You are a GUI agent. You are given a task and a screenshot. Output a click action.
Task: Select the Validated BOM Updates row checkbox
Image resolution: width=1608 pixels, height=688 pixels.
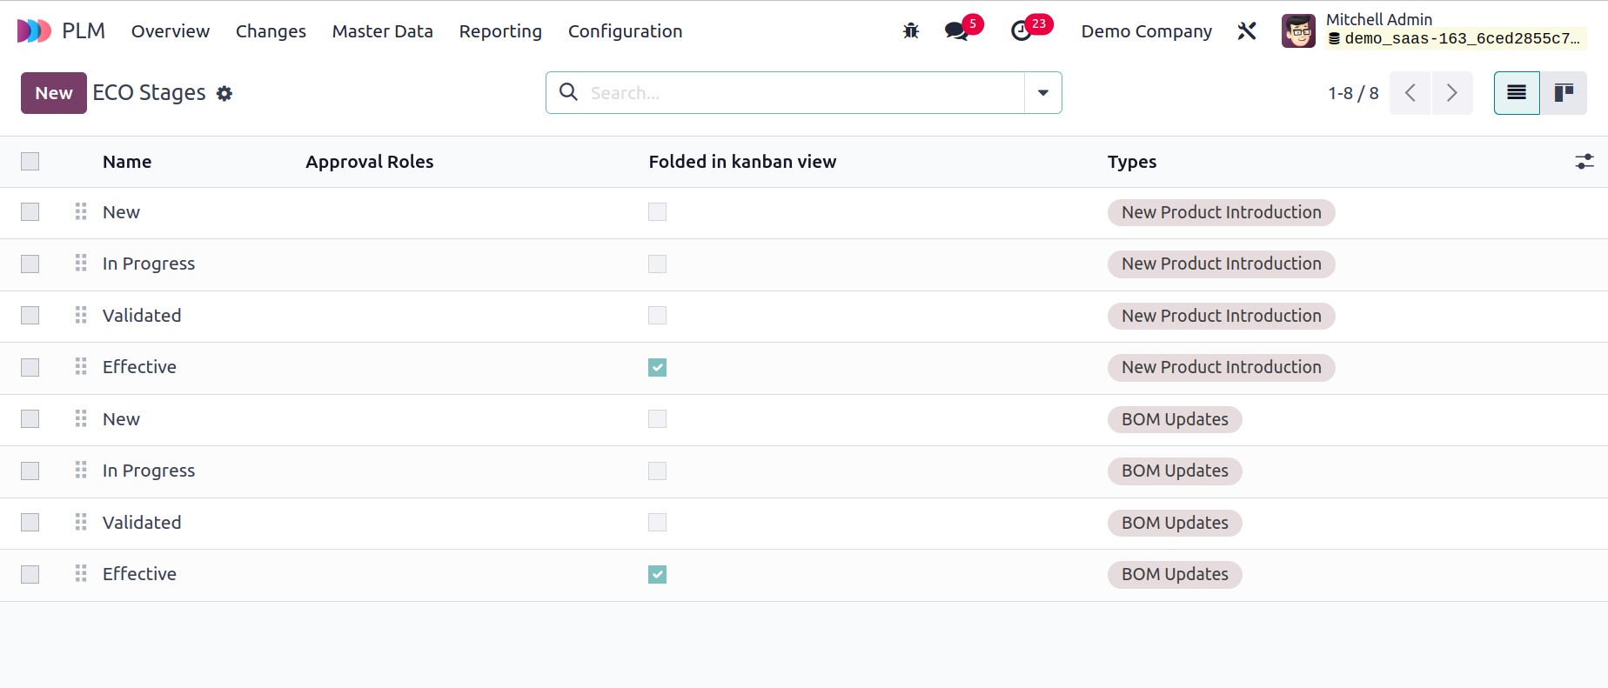click(x=30, y=522)
